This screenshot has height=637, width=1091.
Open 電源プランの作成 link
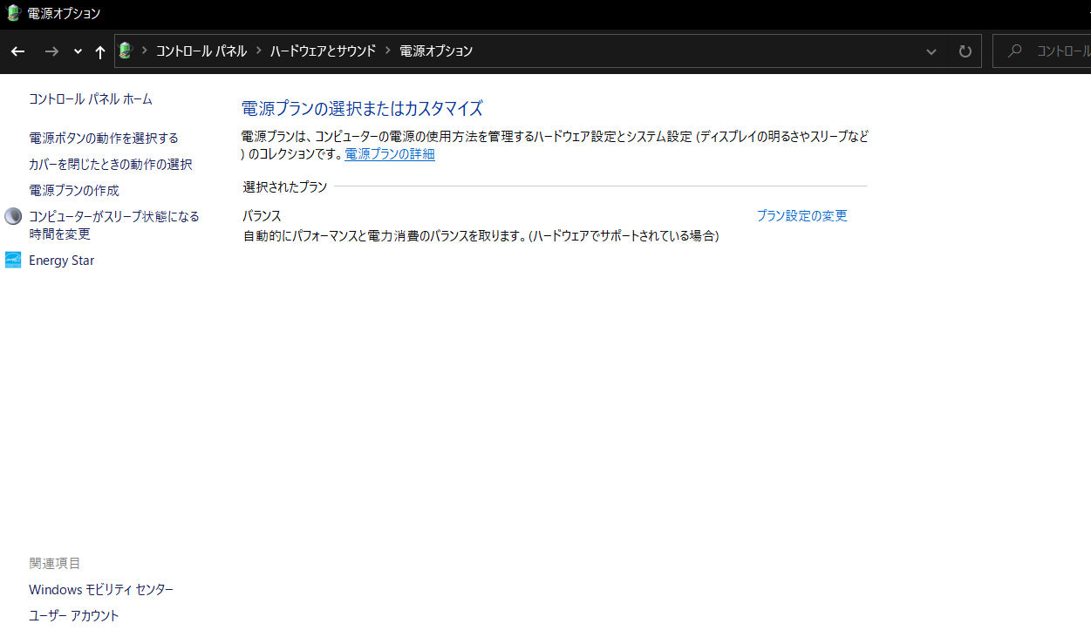(74, 190)
